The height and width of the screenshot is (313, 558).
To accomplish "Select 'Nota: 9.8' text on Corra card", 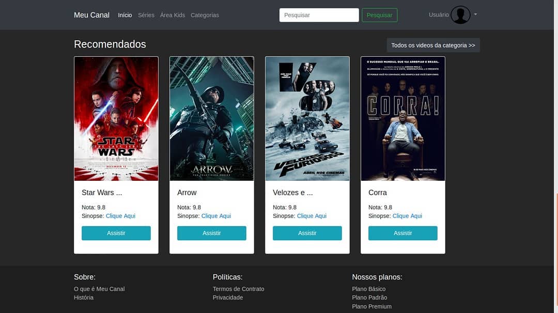I will [x=380, y=207].
